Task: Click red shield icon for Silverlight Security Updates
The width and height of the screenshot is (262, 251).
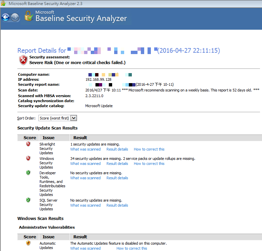Action: (28, 144)
